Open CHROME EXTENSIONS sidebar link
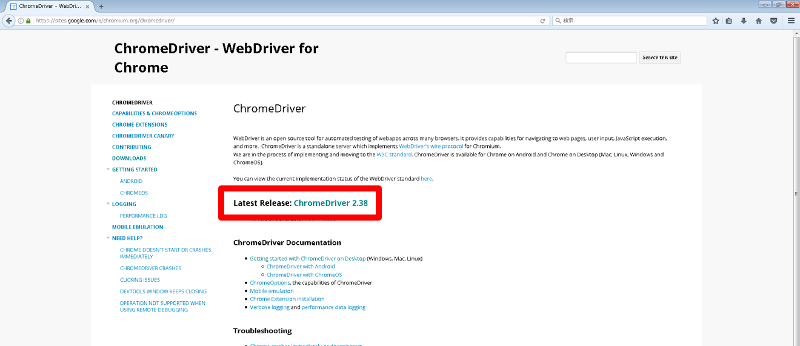 [x=139, y=125]
